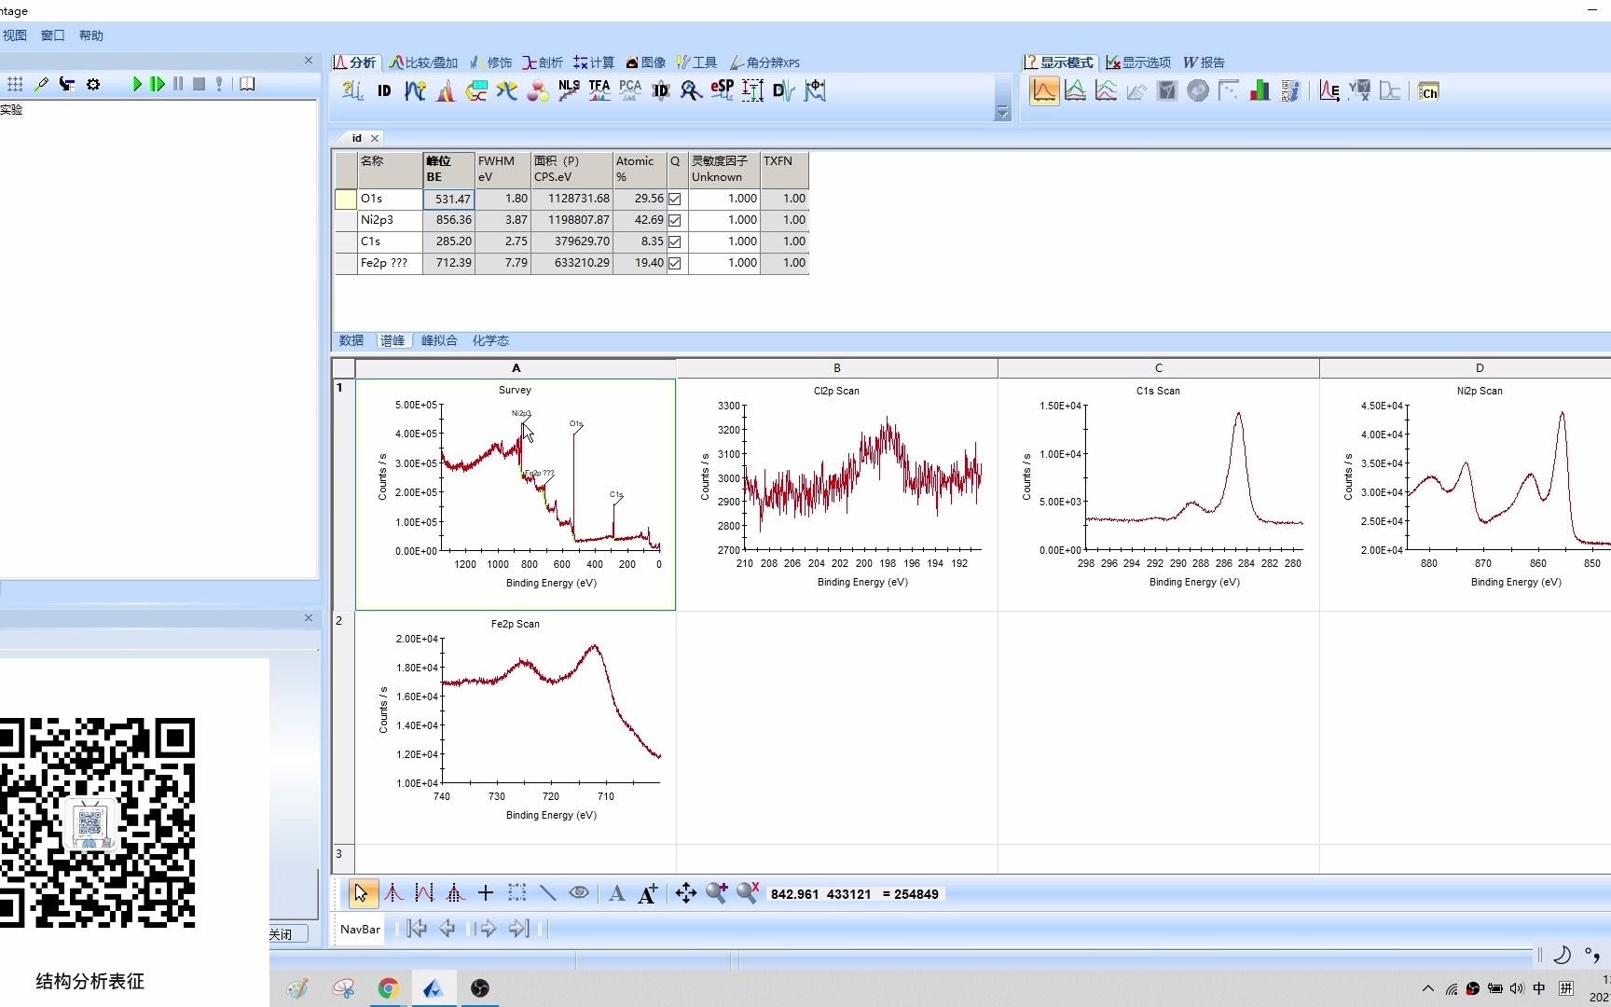Click the stop button in experiment toolbar
Viewport: 1611px width, 1007px height.
coord(199,84)
